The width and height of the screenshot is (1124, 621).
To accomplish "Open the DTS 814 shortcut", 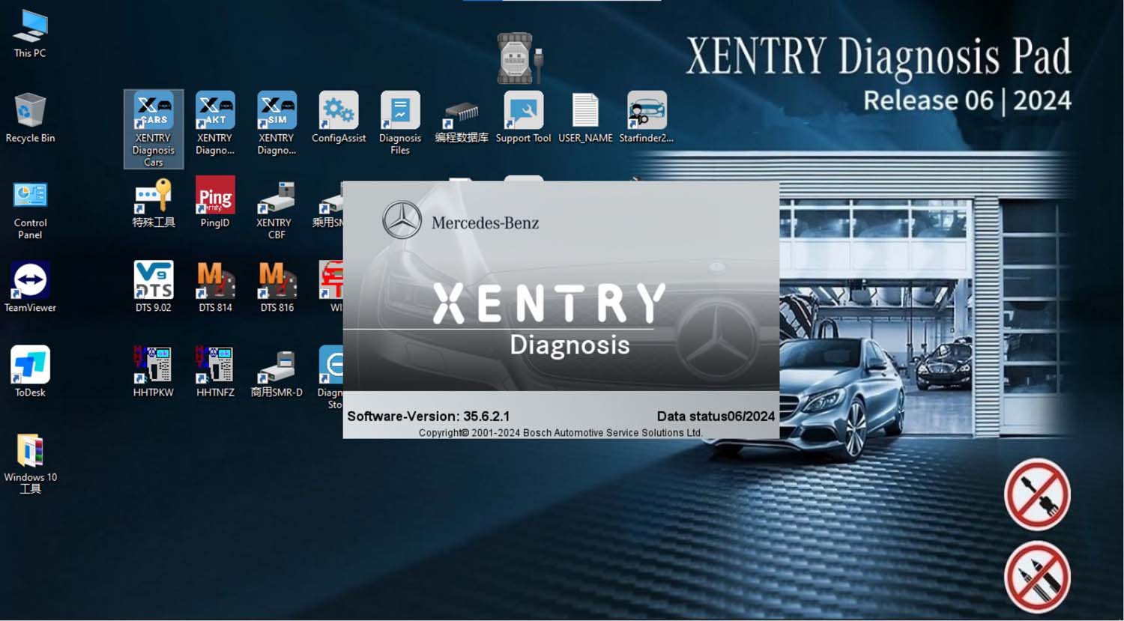I will point(215,281).
